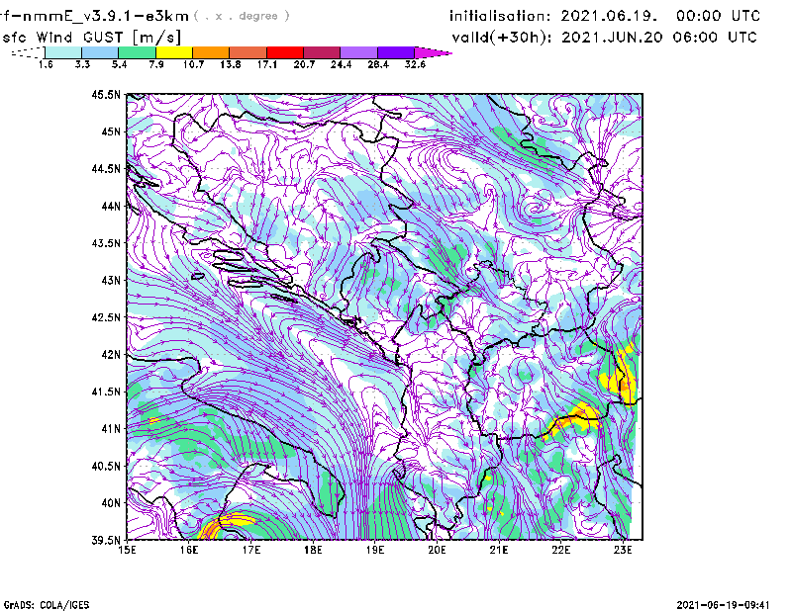Click the '44.5N' latitude label

coord(106,168)
